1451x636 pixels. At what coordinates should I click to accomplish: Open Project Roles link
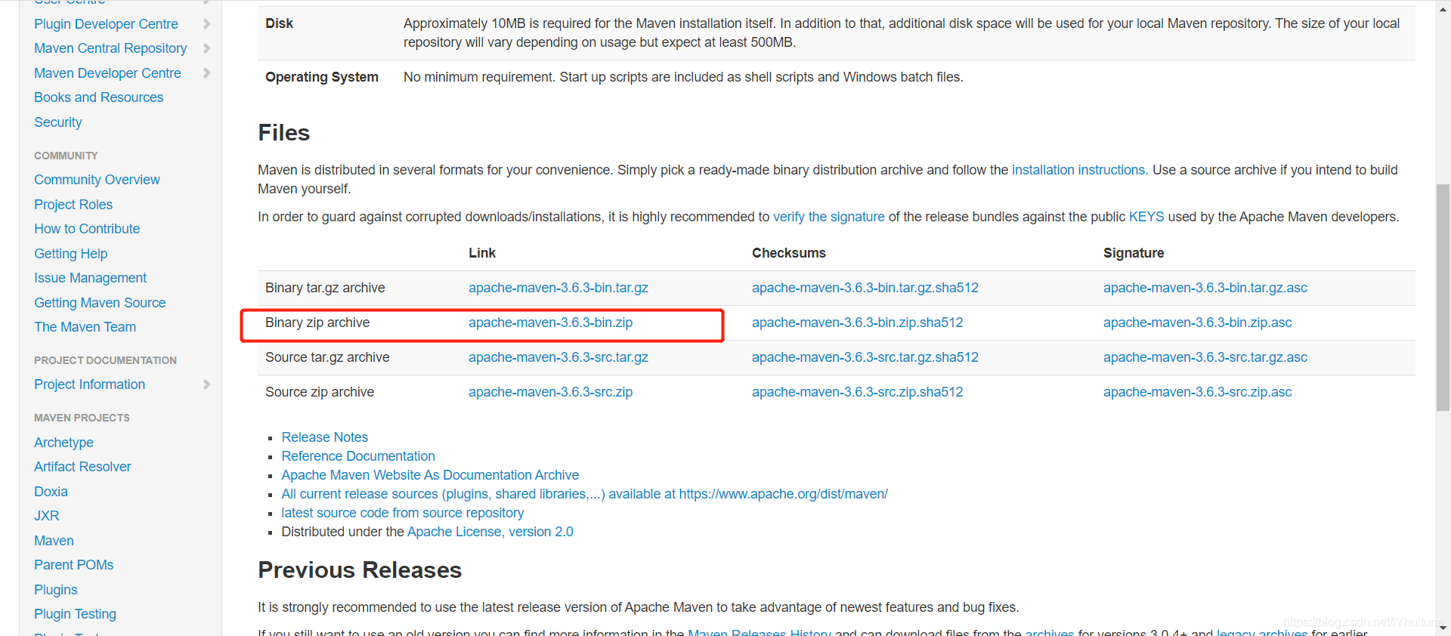73,205
